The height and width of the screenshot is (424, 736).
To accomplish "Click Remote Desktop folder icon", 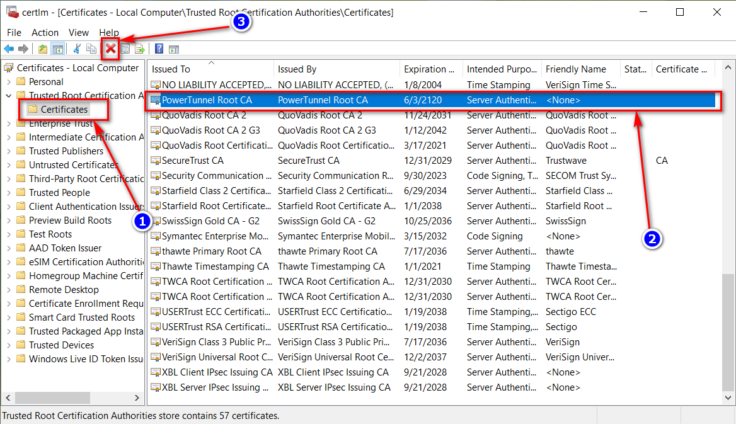I will click(21, 289).
